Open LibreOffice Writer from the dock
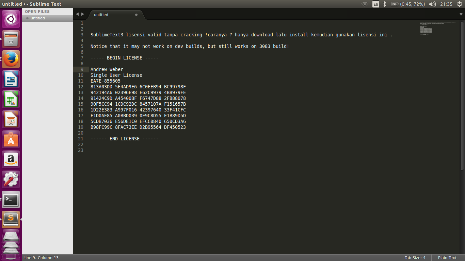This screenshot has width=465, height=261. pyautogui.click(x=11, y=79)
